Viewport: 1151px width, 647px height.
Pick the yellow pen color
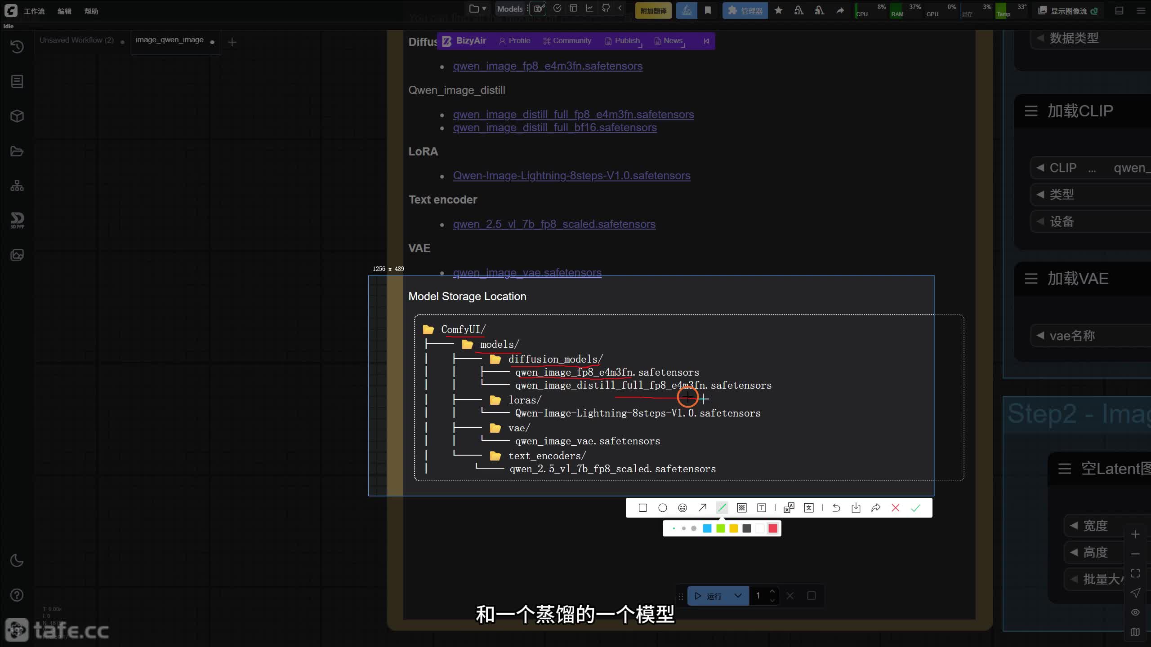click(733, 528)
